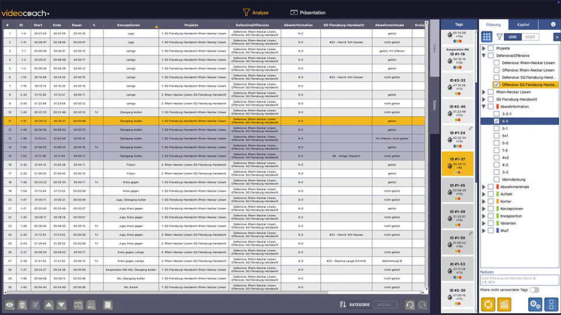Image resolution: width=561 pixels, height=315 pixels.
Task: Click the red swatch beside Abwehrmerkmale
Action: point(497,187)
